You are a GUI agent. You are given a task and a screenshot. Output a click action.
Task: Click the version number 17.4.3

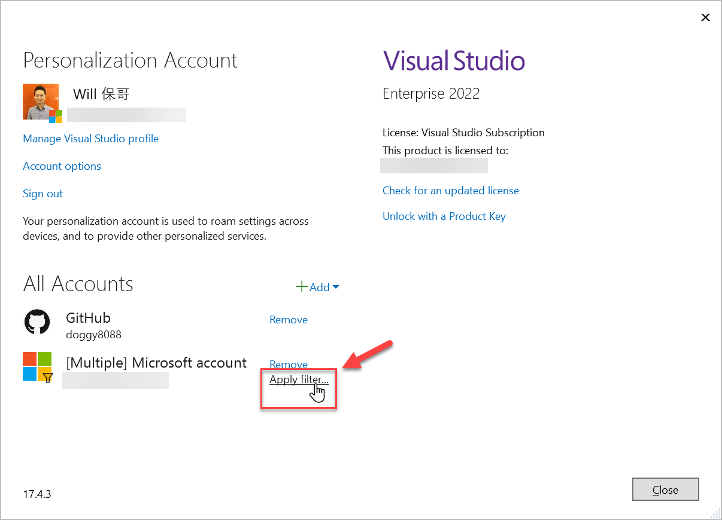pos(37,494)
